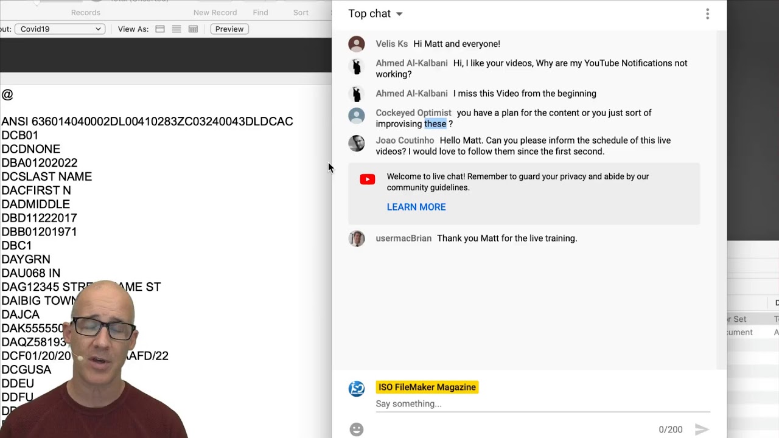This screenshot has width=779, height=438.
Task: Open the LEARN MORE link
Action: coord(416,207)
